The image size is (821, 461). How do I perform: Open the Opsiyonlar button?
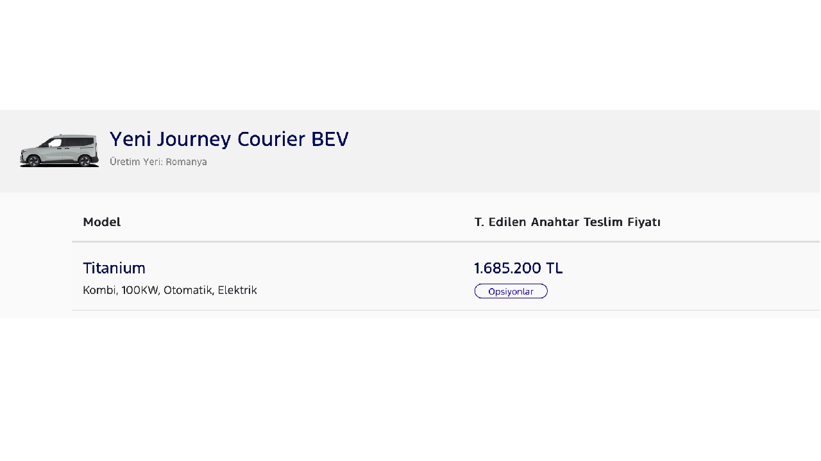pyautogui.click(x=511, y=291)
